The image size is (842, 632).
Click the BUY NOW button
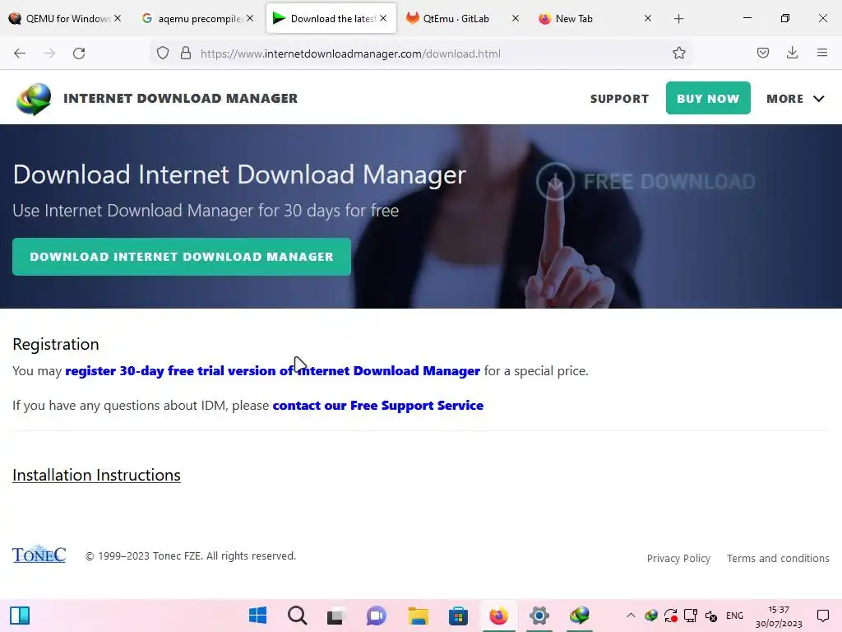point(708,99)
